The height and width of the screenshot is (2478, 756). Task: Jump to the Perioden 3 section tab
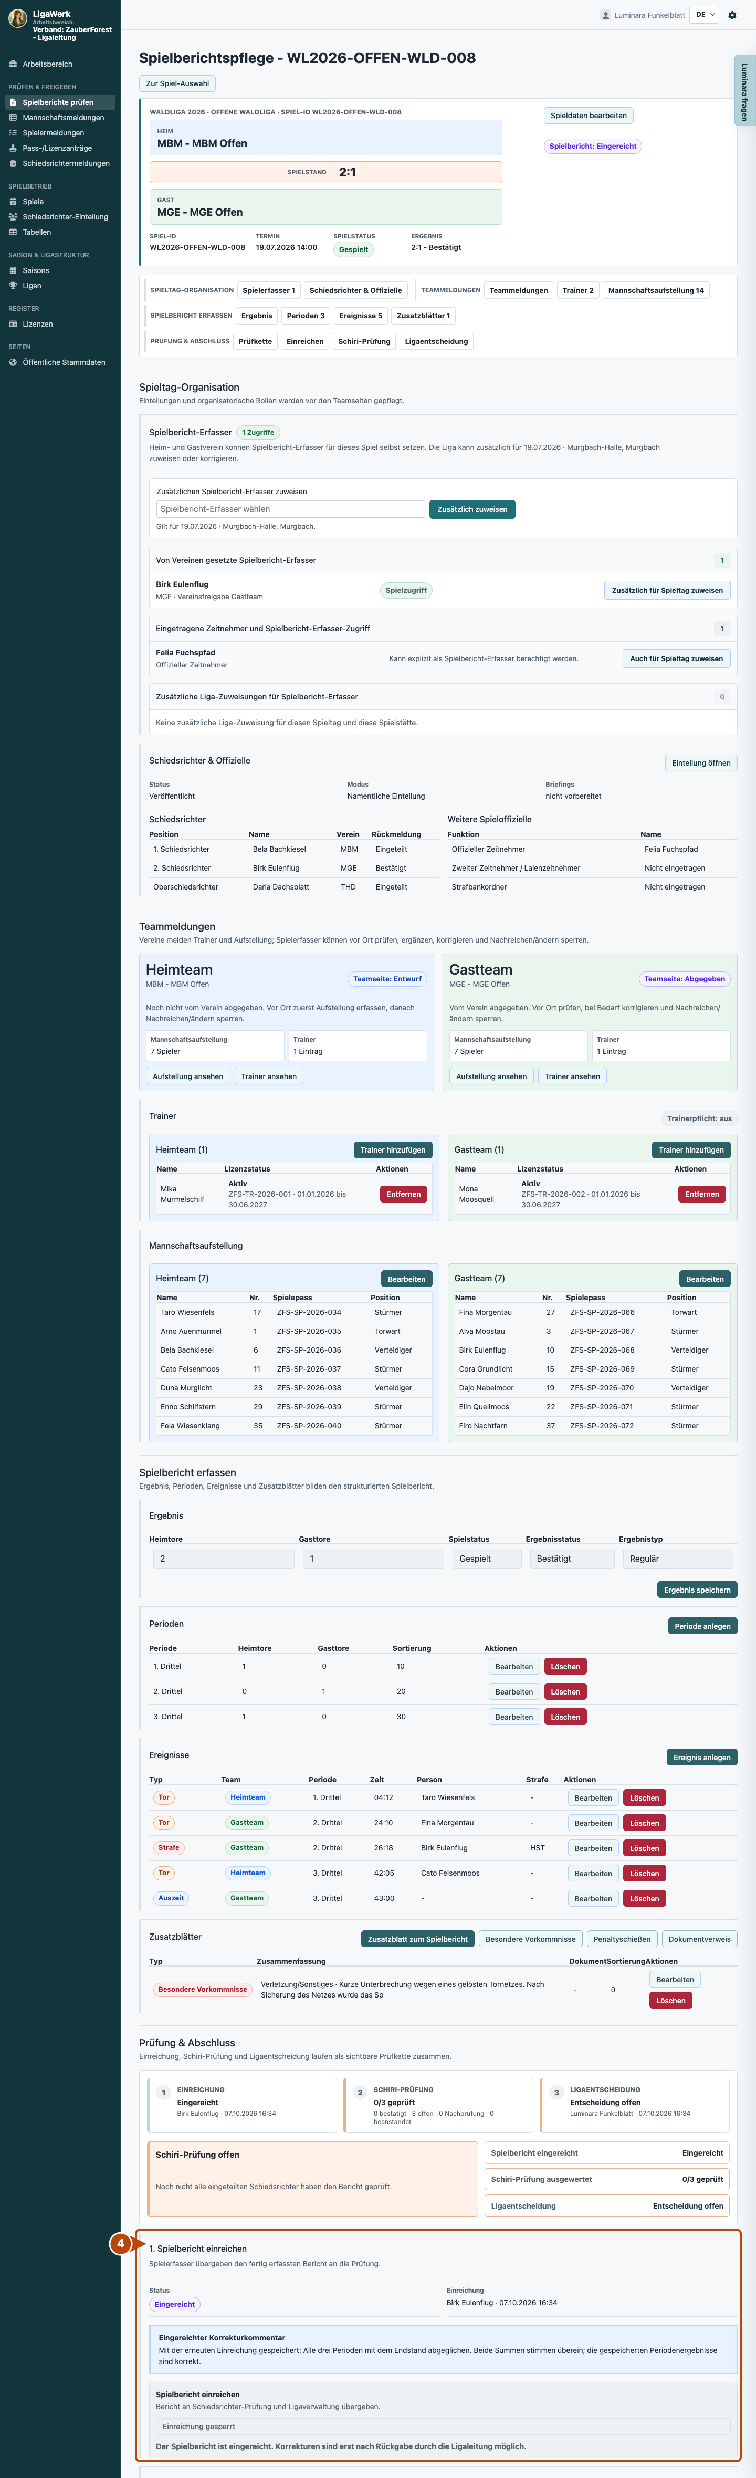(x=306, y=316)
